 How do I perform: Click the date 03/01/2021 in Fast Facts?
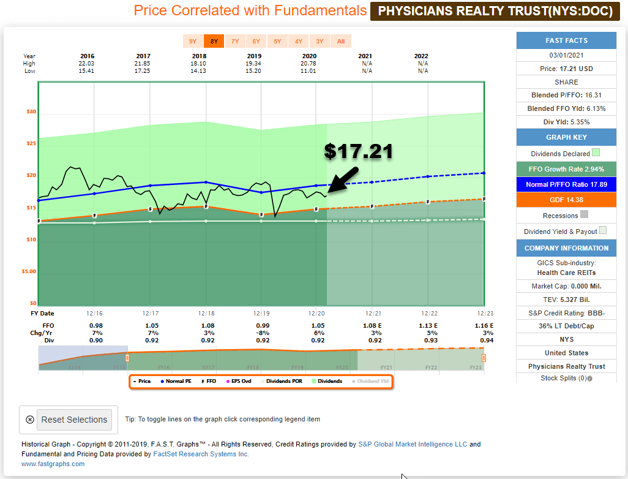pyautogui.click(x=566, y=55)
